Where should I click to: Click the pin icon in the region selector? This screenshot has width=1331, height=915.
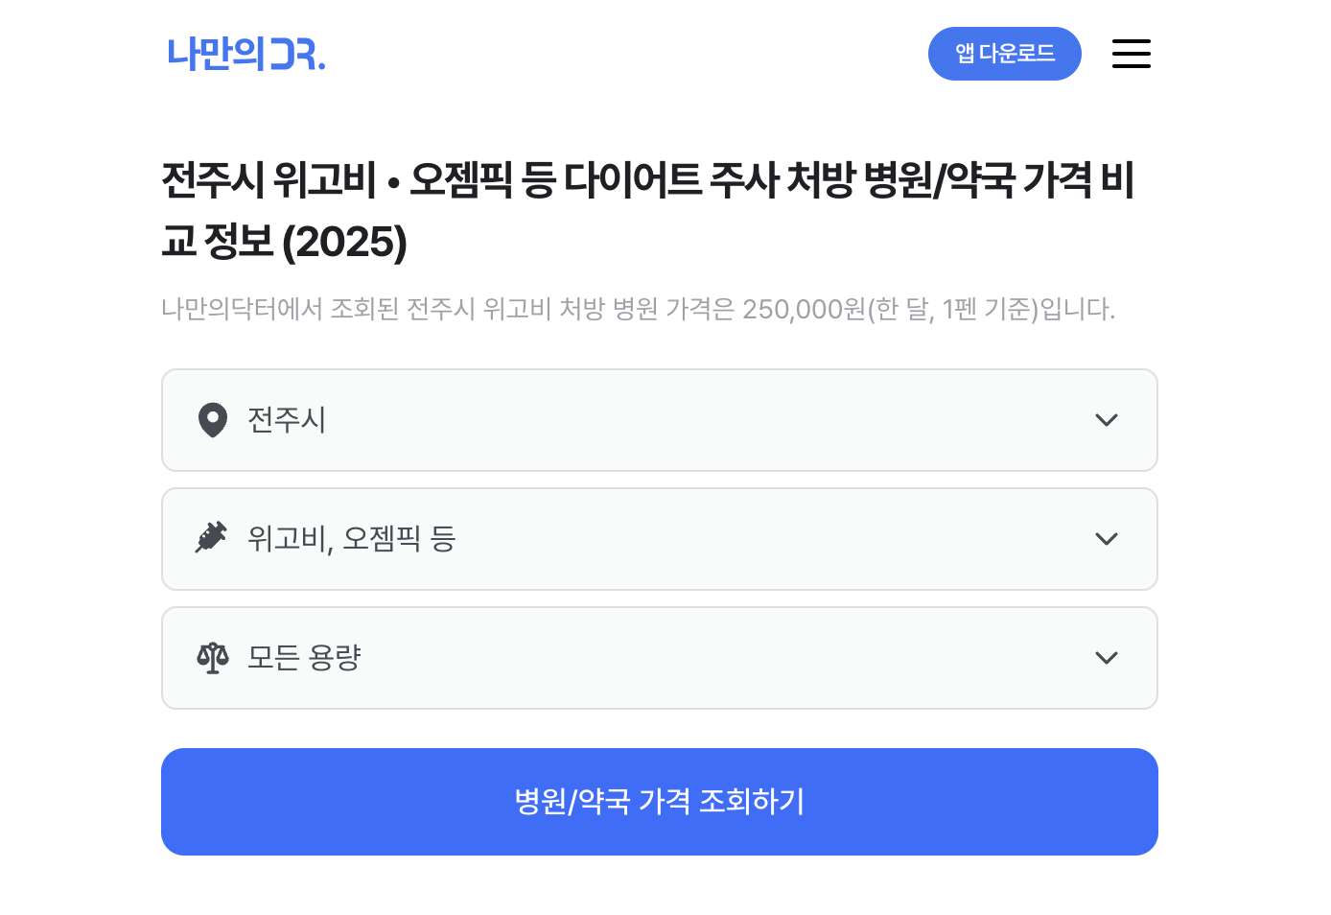point(212,420)
